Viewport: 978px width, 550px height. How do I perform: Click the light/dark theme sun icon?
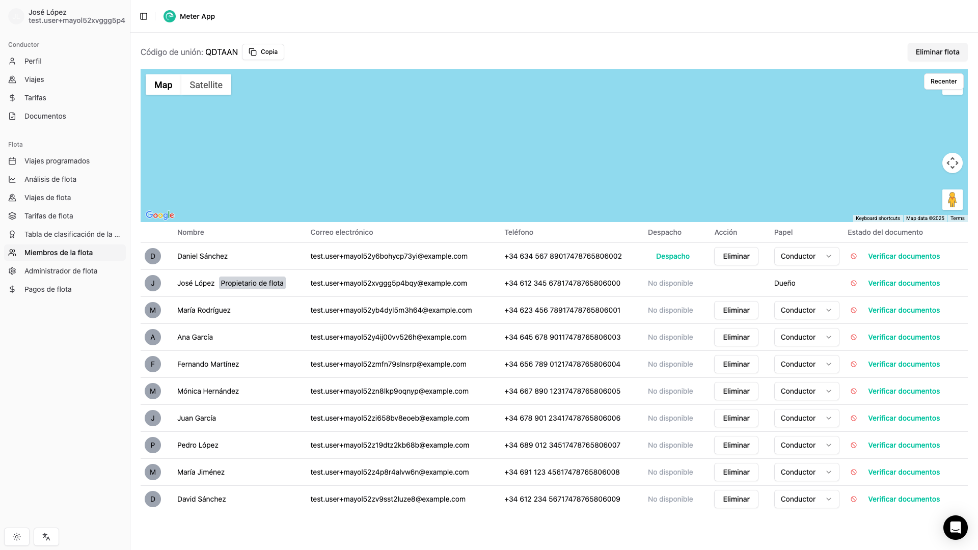17,537
